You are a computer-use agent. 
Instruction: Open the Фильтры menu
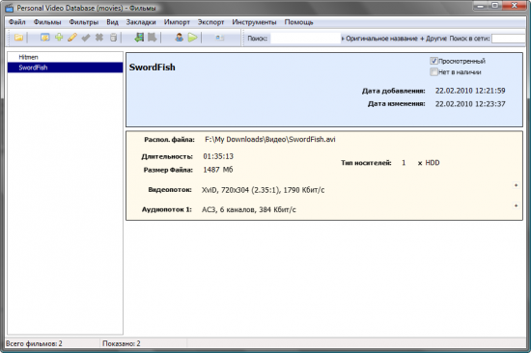(x=84, y=22)
